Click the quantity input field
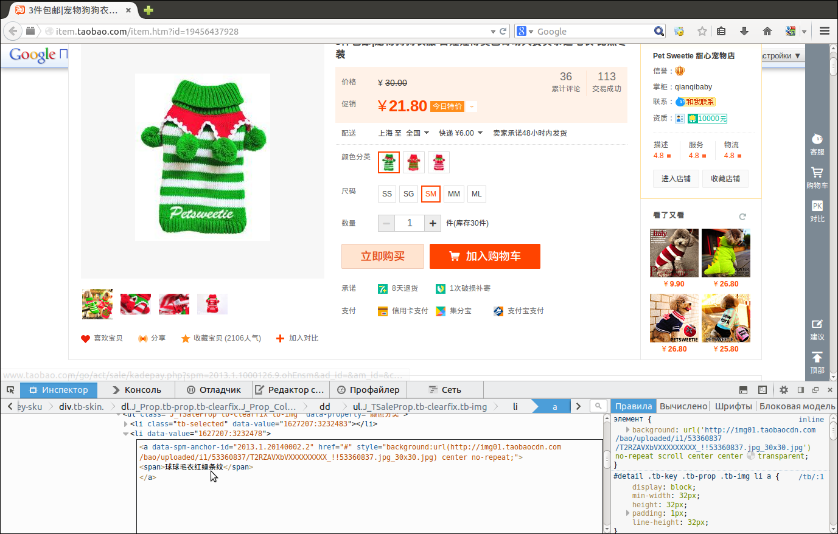 (x=410, y=223)
